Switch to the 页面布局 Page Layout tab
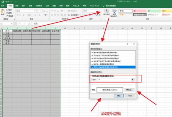The height and width of the screenshot is (117, 172). (39, 6)
